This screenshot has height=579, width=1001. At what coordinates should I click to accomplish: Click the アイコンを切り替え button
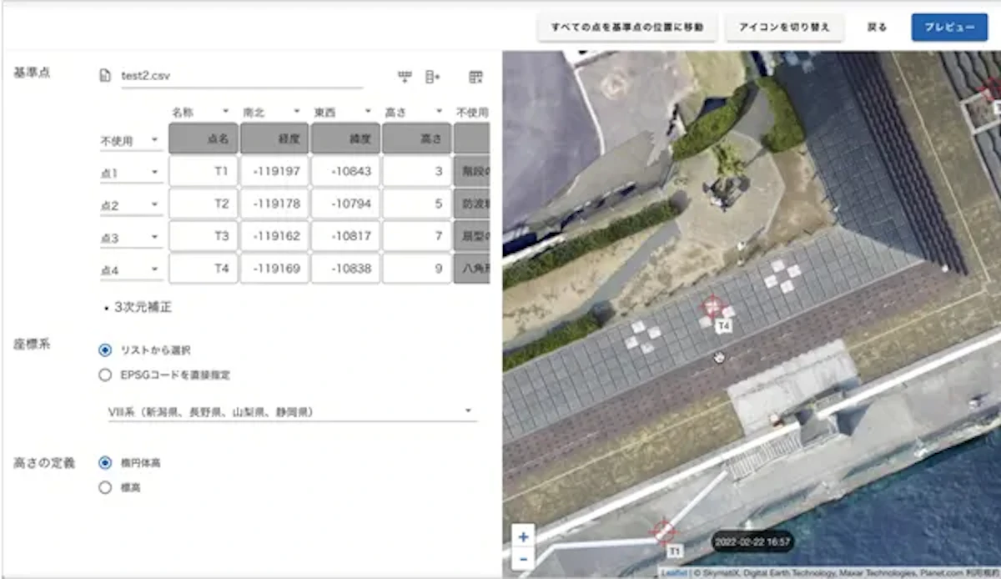coord(784,27)
